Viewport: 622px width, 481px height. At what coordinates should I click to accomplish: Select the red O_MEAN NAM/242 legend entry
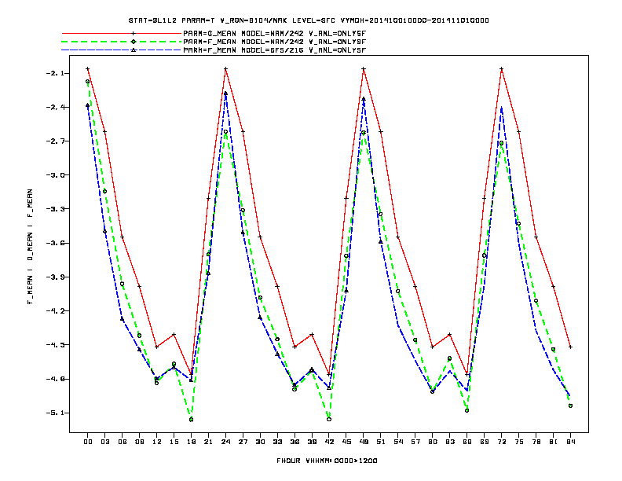(x=214, y=34)
